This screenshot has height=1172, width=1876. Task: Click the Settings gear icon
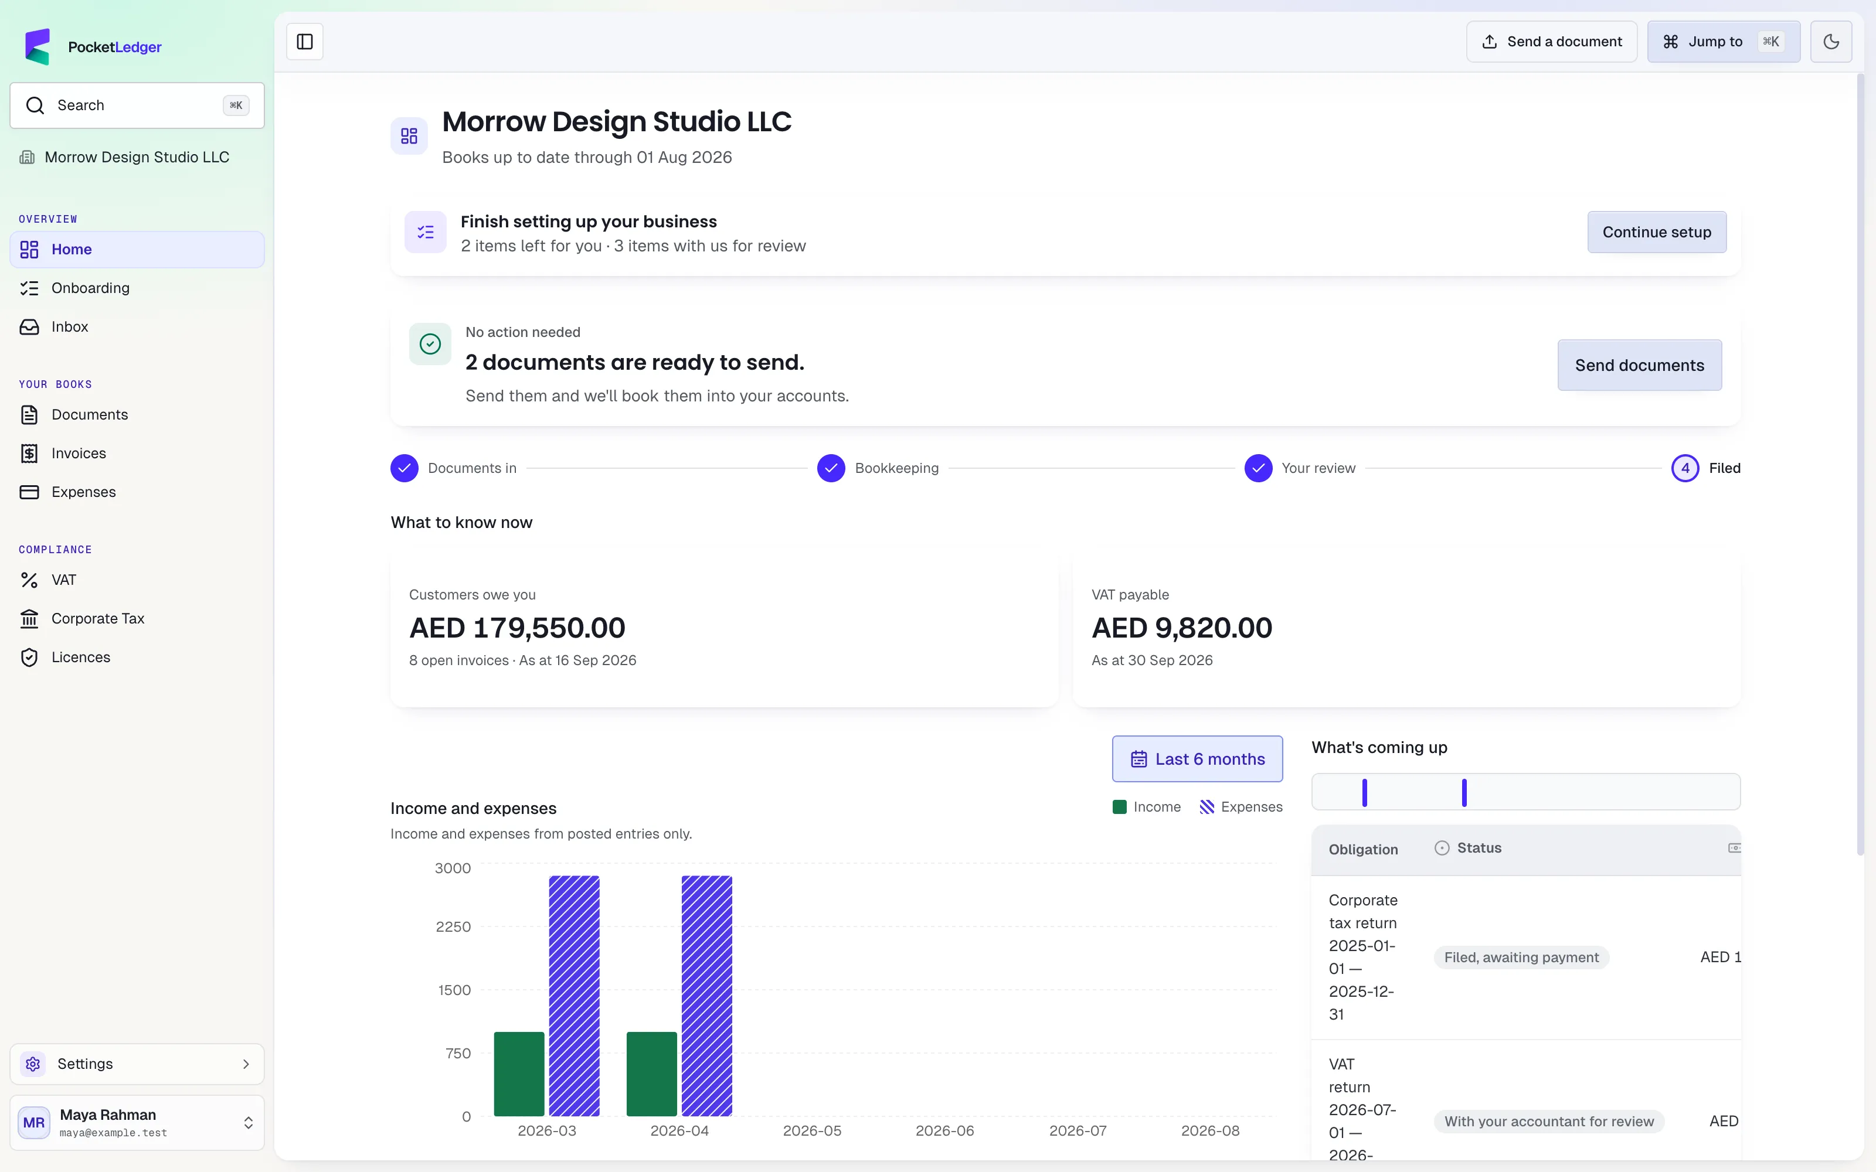tap(33, 1064)
